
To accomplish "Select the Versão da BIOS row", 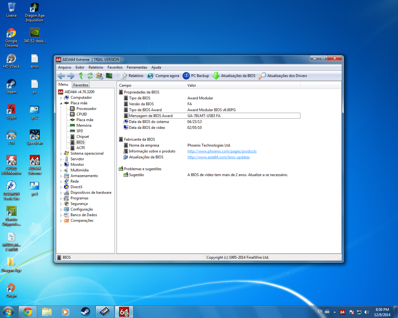I will pos(212,104).
